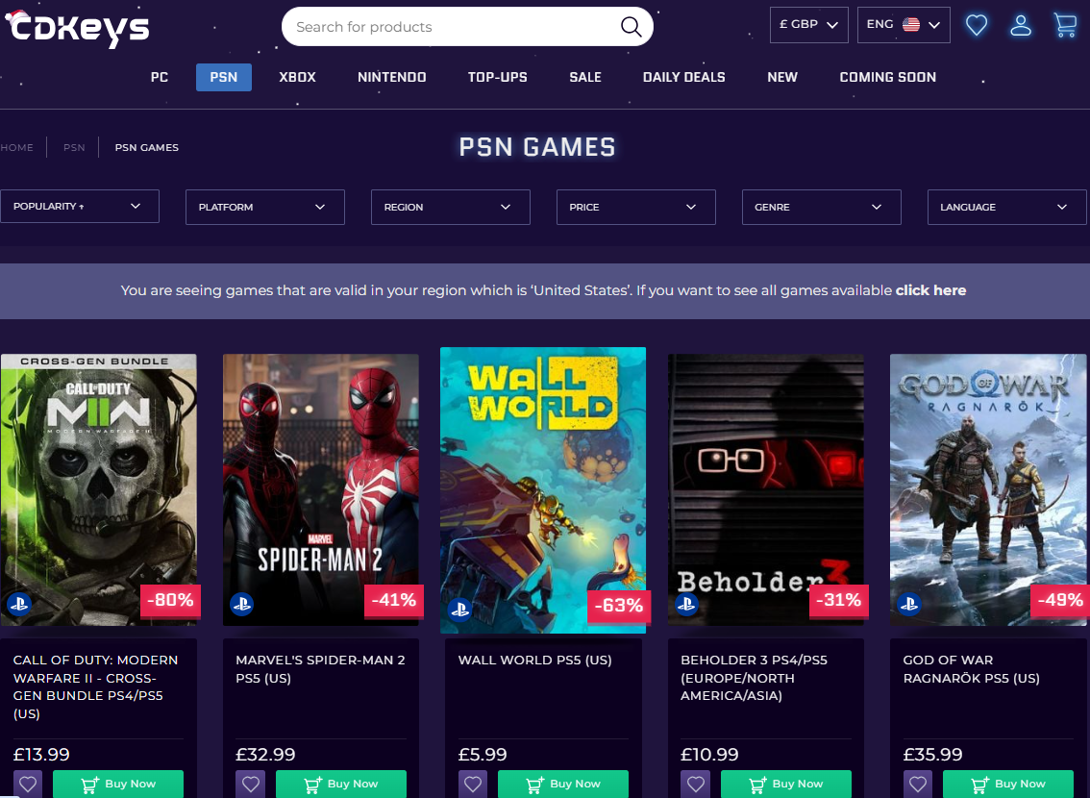Click PlayStation icon on Call of Duty cover
Screen dimensions: 1090x798
(x=19, y=604)
